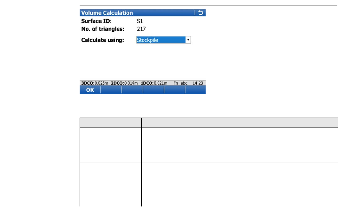This screenshot has height=217, width=338.
Task: Click the Surface ID value S1
Action: coord(140,21)
